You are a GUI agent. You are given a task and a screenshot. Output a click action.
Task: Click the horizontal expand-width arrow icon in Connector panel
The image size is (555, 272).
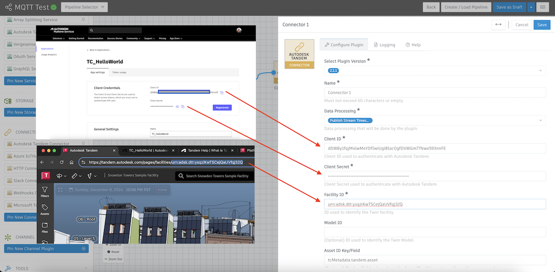(498, 24)
